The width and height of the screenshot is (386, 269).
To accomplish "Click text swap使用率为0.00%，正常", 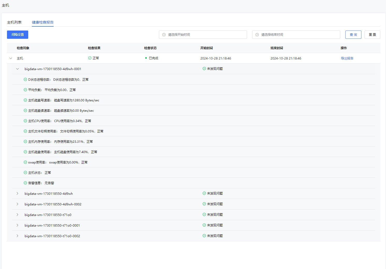I will point(68,162).
